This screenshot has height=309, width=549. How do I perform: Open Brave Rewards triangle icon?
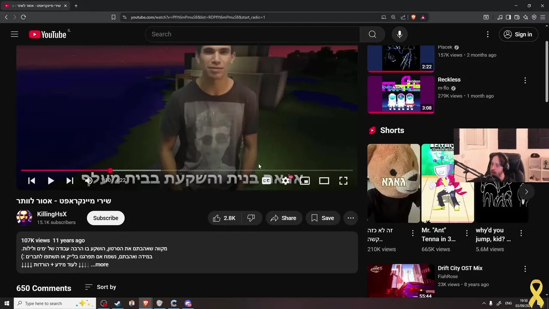423,17
